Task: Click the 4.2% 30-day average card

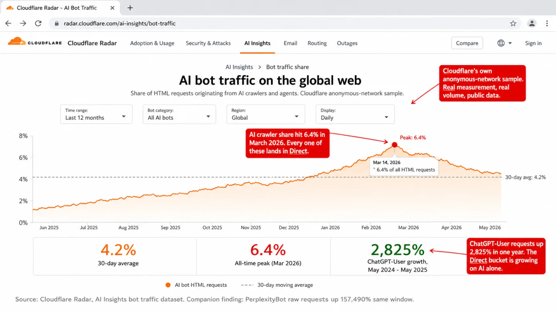Action: pos(115,256)
